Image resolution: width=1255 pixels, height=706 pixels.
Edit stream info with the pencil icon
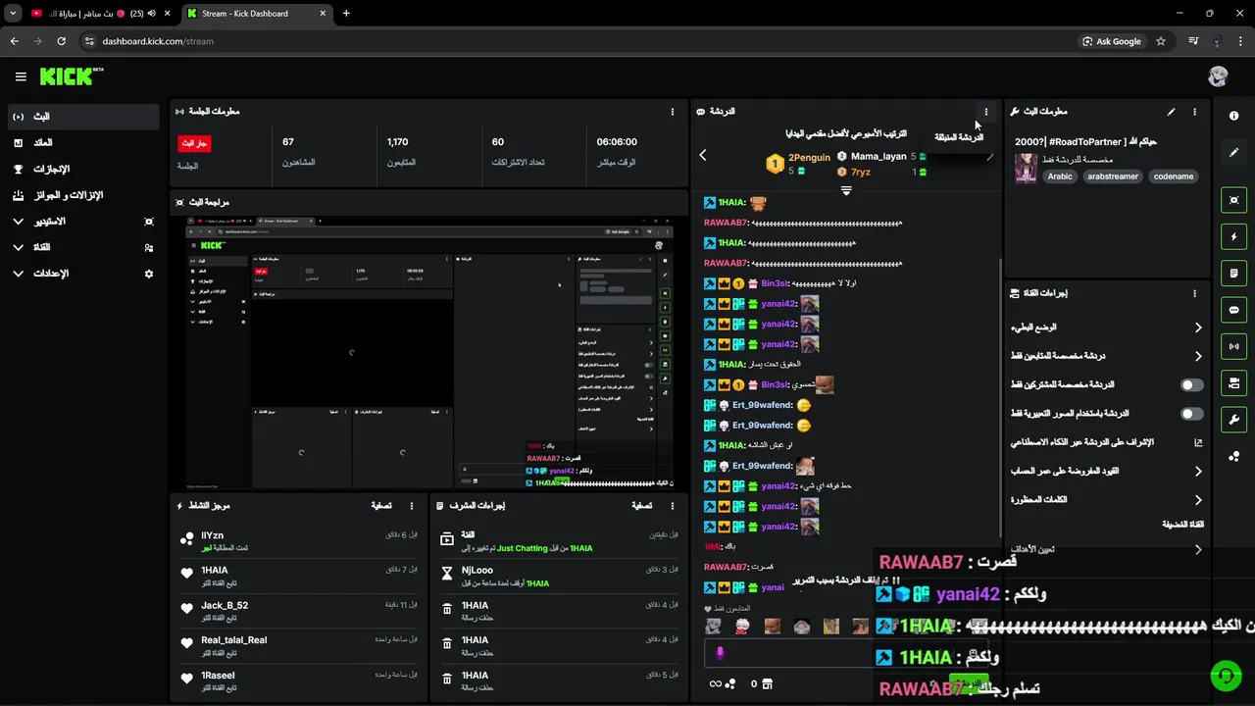(x=1171, y=112)
